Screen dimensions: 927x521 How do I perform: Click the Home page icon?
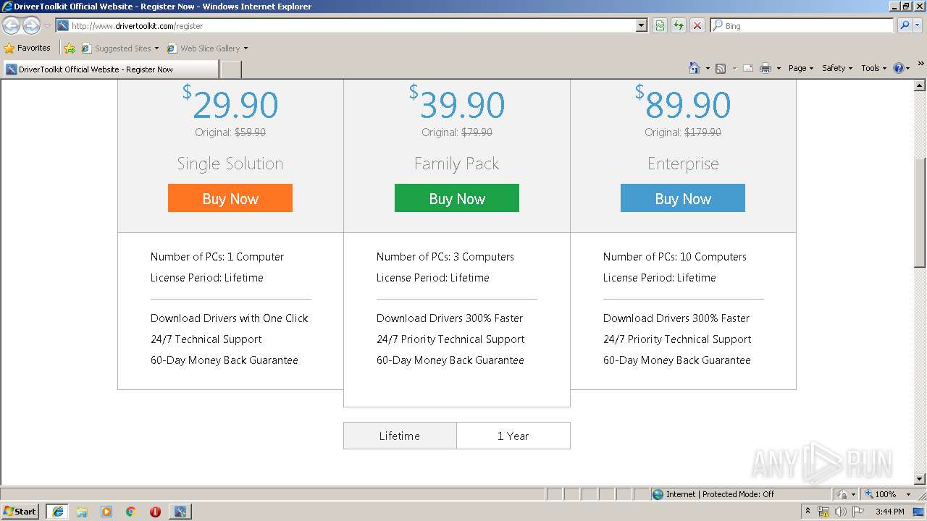[694, 68]
